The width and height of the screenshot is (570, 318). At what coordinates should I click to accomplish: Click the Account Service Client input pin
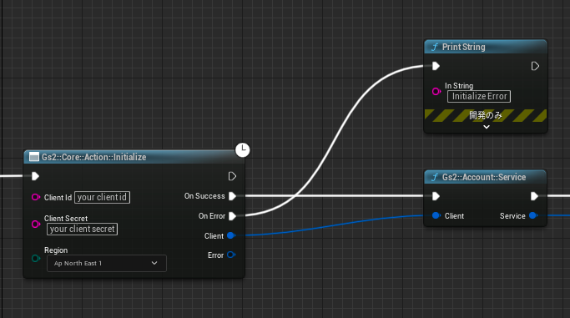pos(436,215)
